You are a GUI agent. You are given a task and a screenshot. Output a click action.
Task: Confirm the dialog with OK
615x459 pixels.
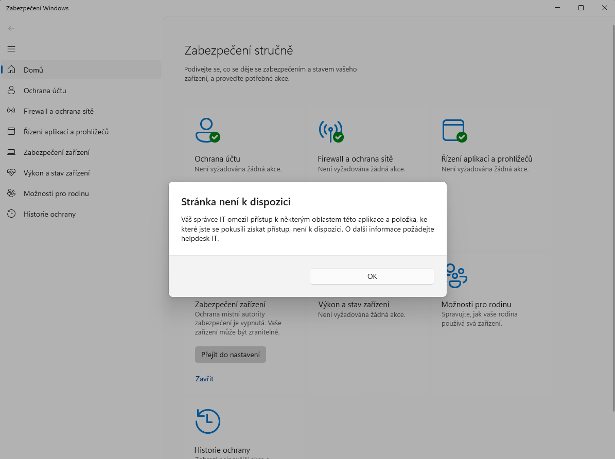[372, 276]
